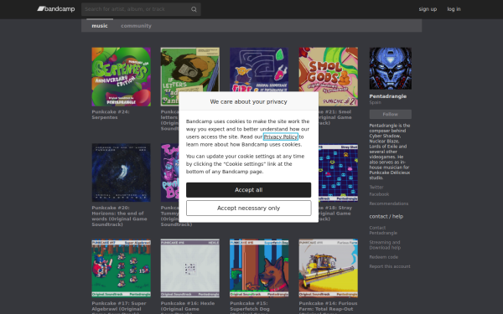Open Punkcake #20 Horizons album cover

(121, 172)
